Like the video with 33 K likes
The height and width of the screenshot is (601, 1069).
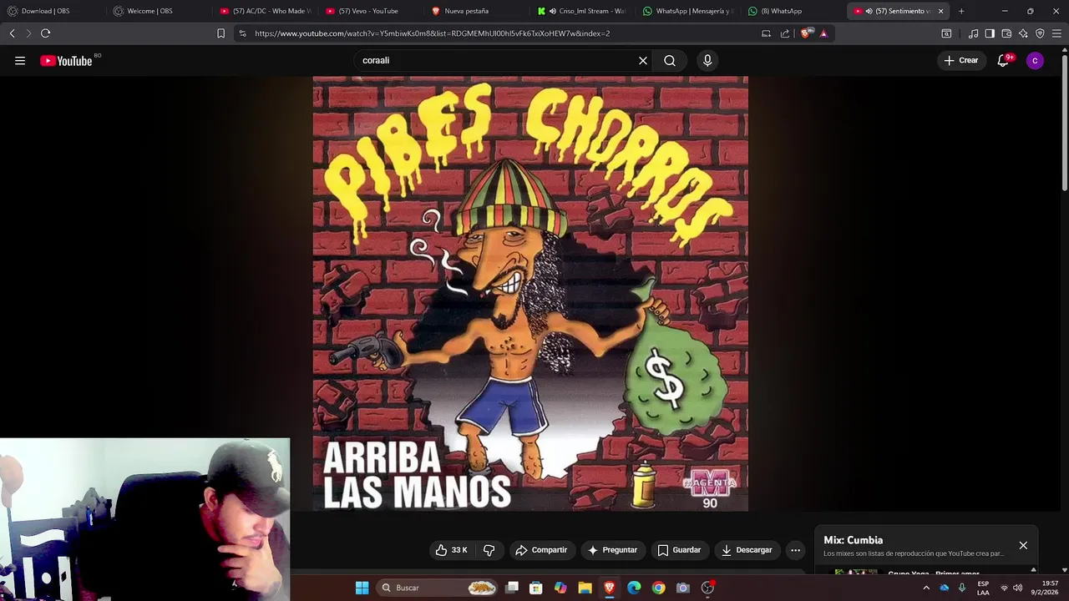(x=452, y=550)
